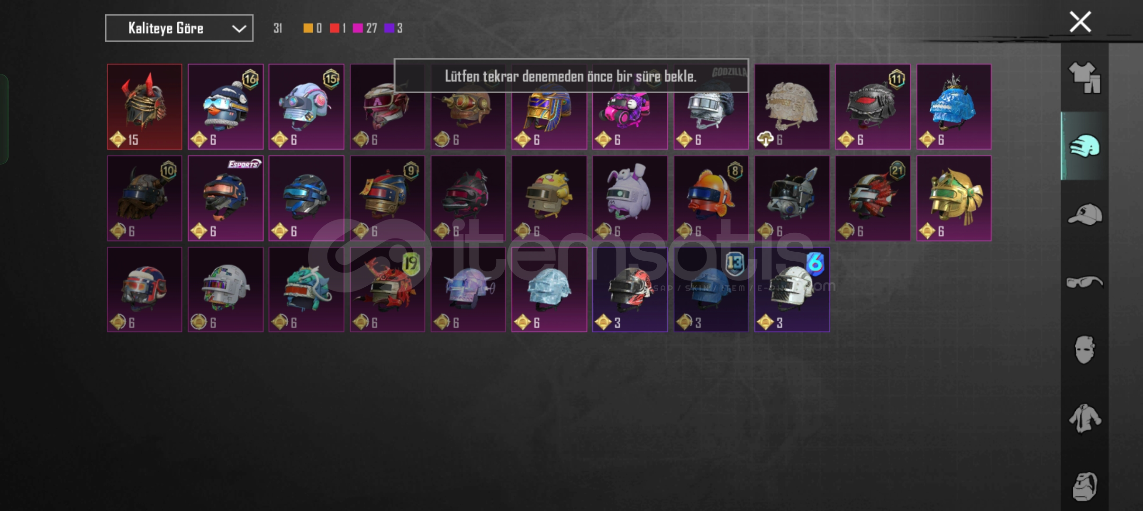Select the red horned helmet worth 15

point(145,107)
